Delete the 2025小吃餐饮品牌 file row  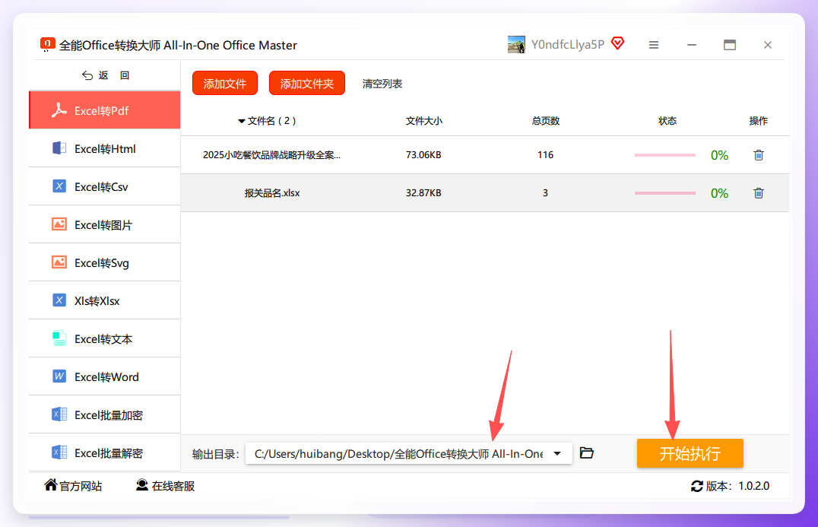[x=759, y=155]
